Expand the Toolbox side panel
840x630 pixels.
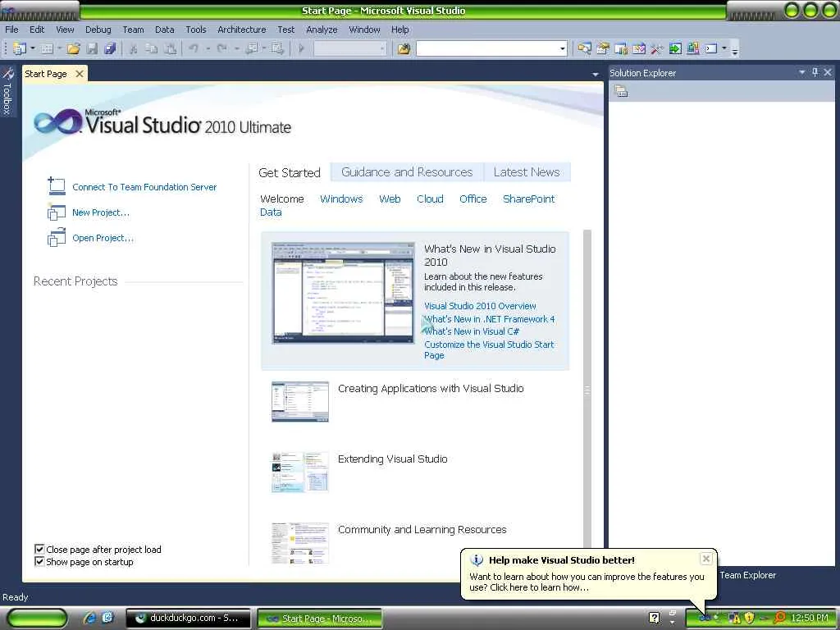(7, 91)
